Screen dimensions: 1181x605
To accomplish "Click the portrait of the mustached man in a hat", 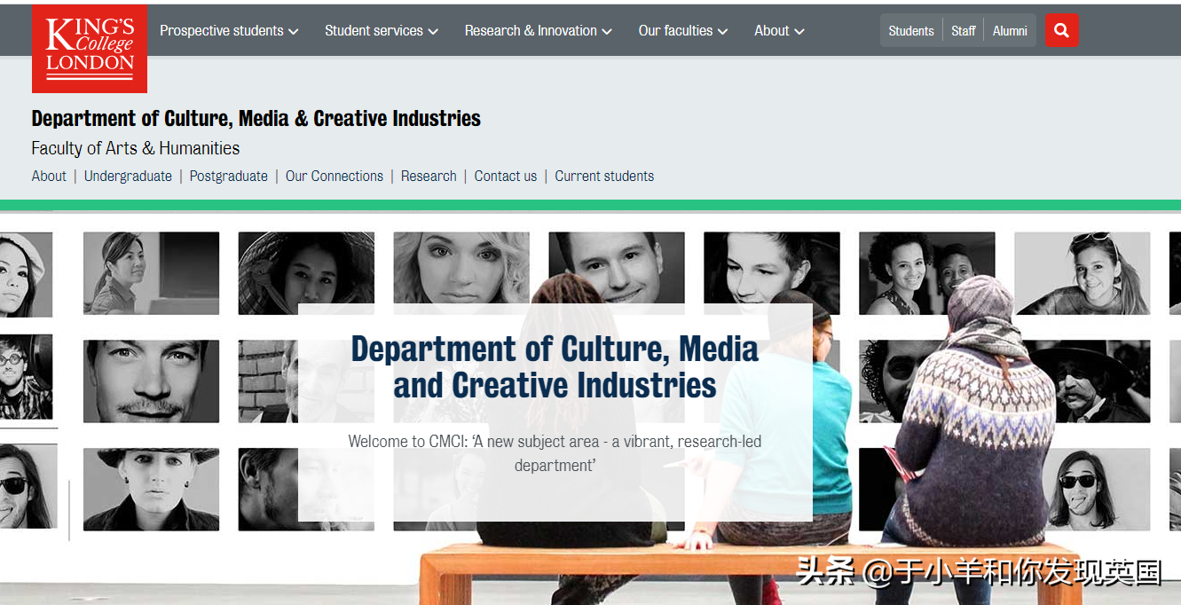I will [x=1090, y=381].
